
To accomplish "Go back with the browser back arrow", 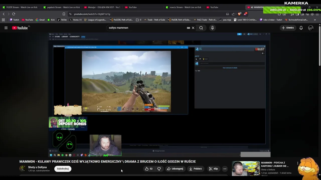I will point(4,14).
